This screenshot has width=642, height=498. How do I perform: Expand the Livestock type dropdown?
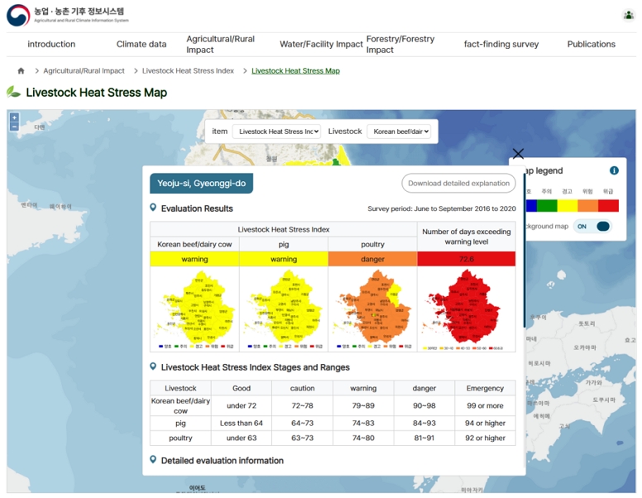(x=400, y=132)
